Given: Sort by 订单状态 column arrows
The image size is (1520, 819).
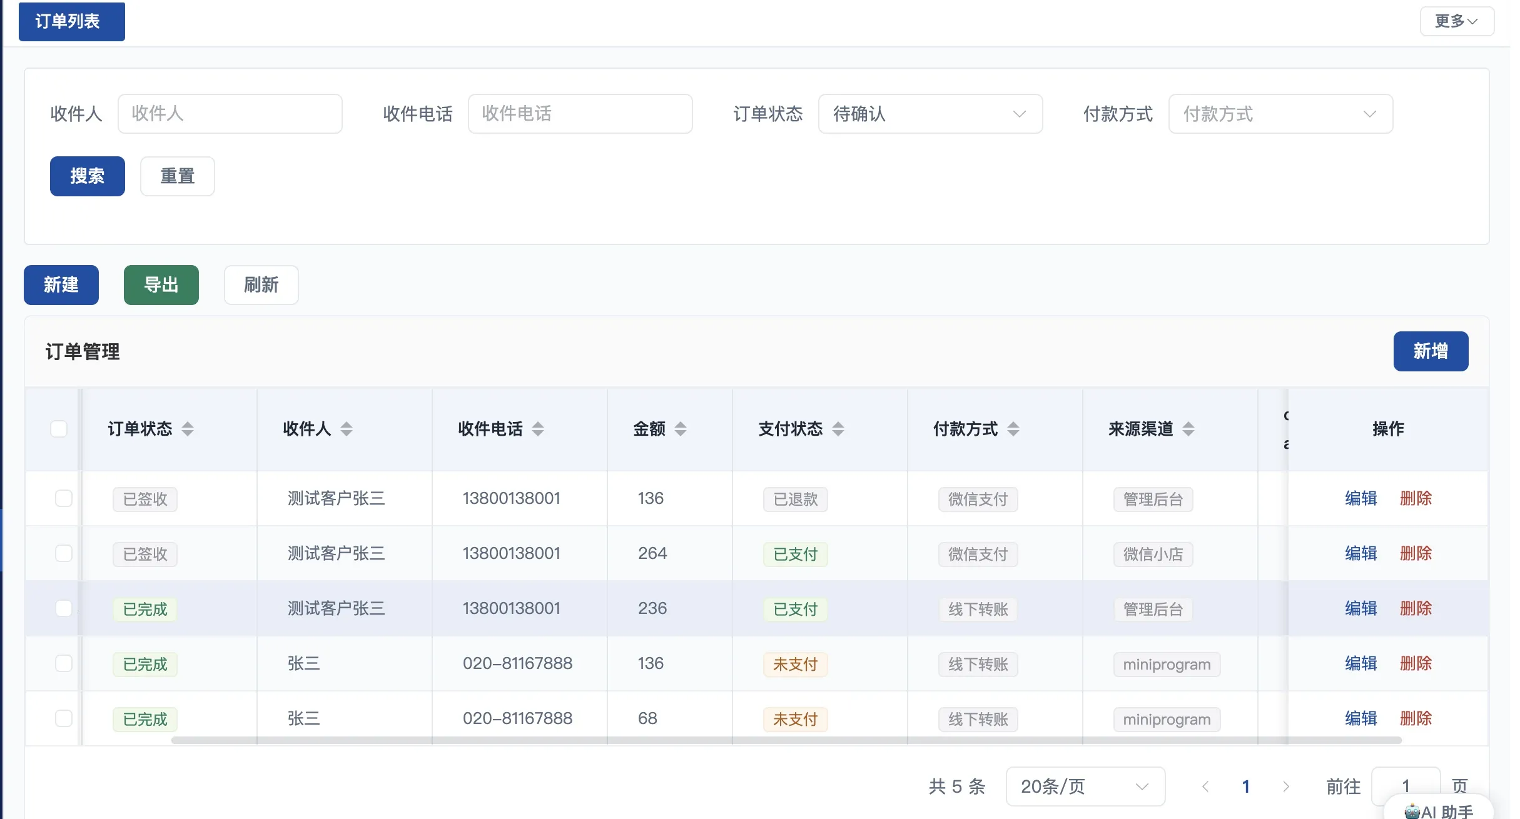Looking at the screenshot, I should 188,429.
